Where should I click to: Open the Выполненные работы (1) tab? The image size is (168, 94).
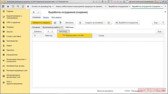tap(53, 27)
